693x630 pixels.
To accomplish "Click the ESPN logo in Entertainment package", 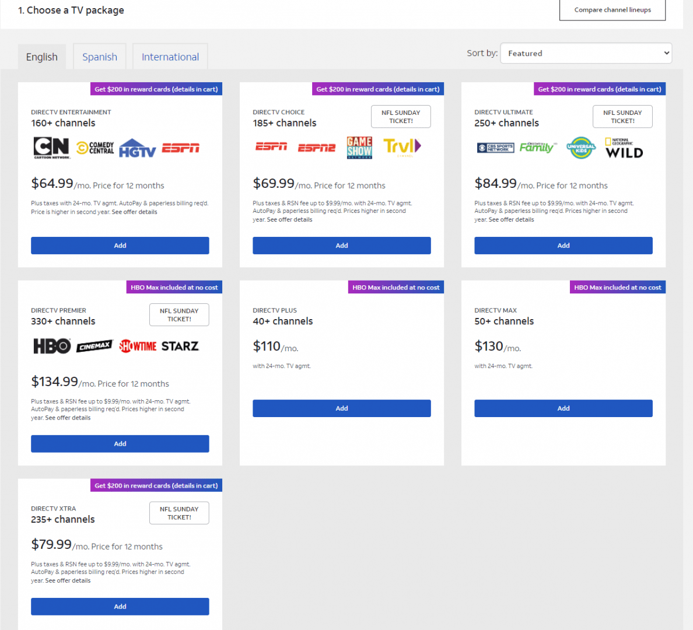I will pos(180,148).
